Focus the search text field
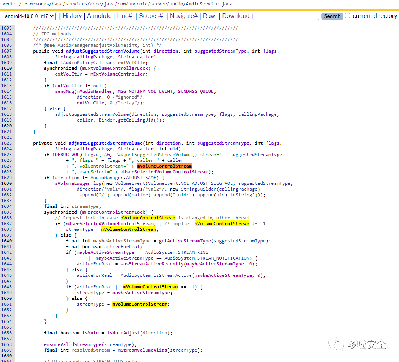The height and width of the screenshot is (362, 399). (x=286, y=16)
